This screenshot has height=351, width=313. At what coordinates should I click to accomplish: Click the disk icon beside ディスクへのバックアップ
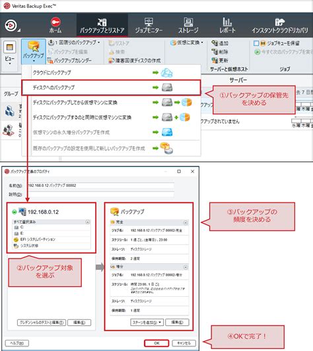click(167, 88)
